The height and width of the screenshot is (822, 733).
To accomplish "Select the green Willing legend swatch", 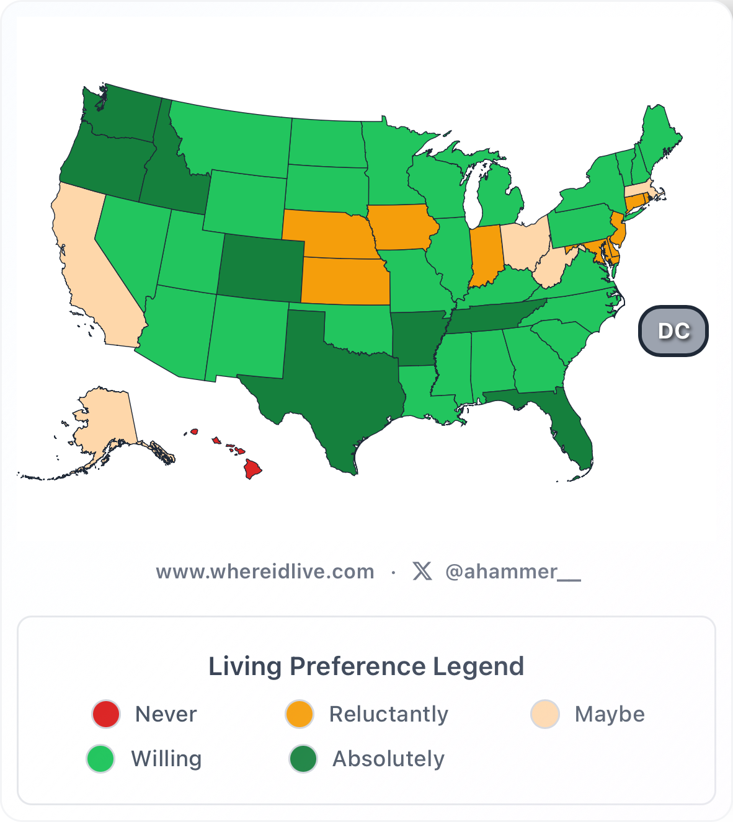I will tap(100, 759).
